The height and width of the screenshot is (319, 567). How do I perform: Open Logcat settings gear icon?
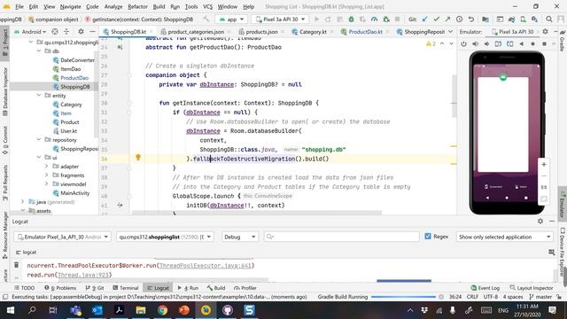click(540, 221)
